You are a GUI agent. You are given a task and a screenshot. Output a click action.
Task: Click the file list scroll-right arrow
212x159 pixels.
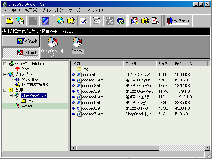207,148
